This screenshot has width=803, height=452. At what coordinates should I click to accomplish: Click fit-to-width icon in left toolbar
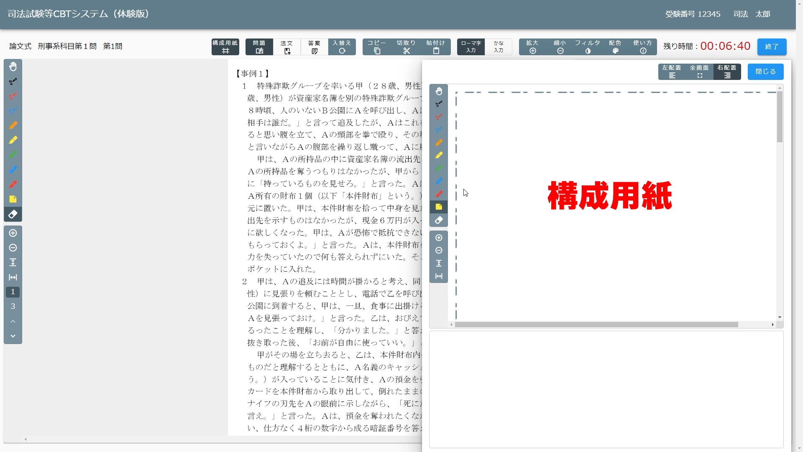(13, 277)
